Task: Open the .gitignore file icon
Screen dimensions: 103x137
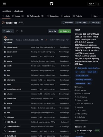Action: tap(5, 117)
